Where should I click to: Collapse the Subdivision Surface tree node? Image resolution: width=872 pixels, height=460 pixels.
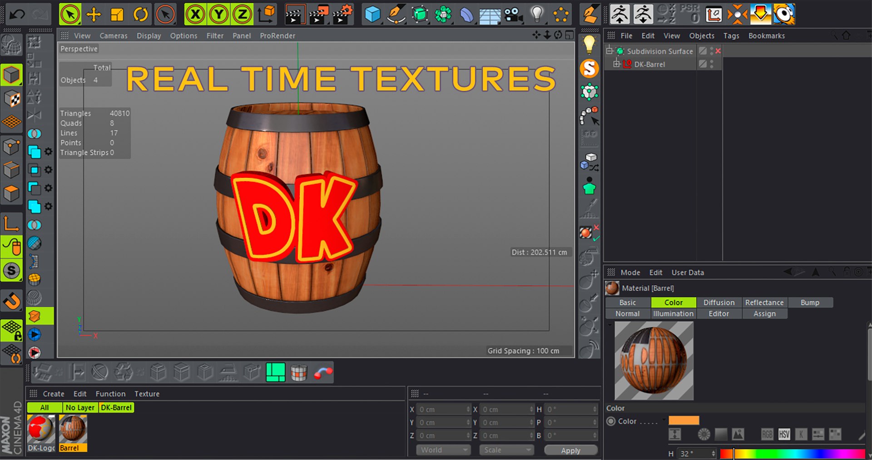coord(609,51)
